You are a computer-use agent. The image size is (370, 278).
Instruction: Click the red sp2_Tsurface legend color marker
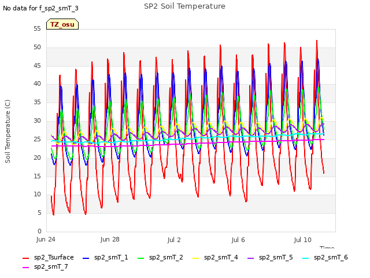click(25, 258)
